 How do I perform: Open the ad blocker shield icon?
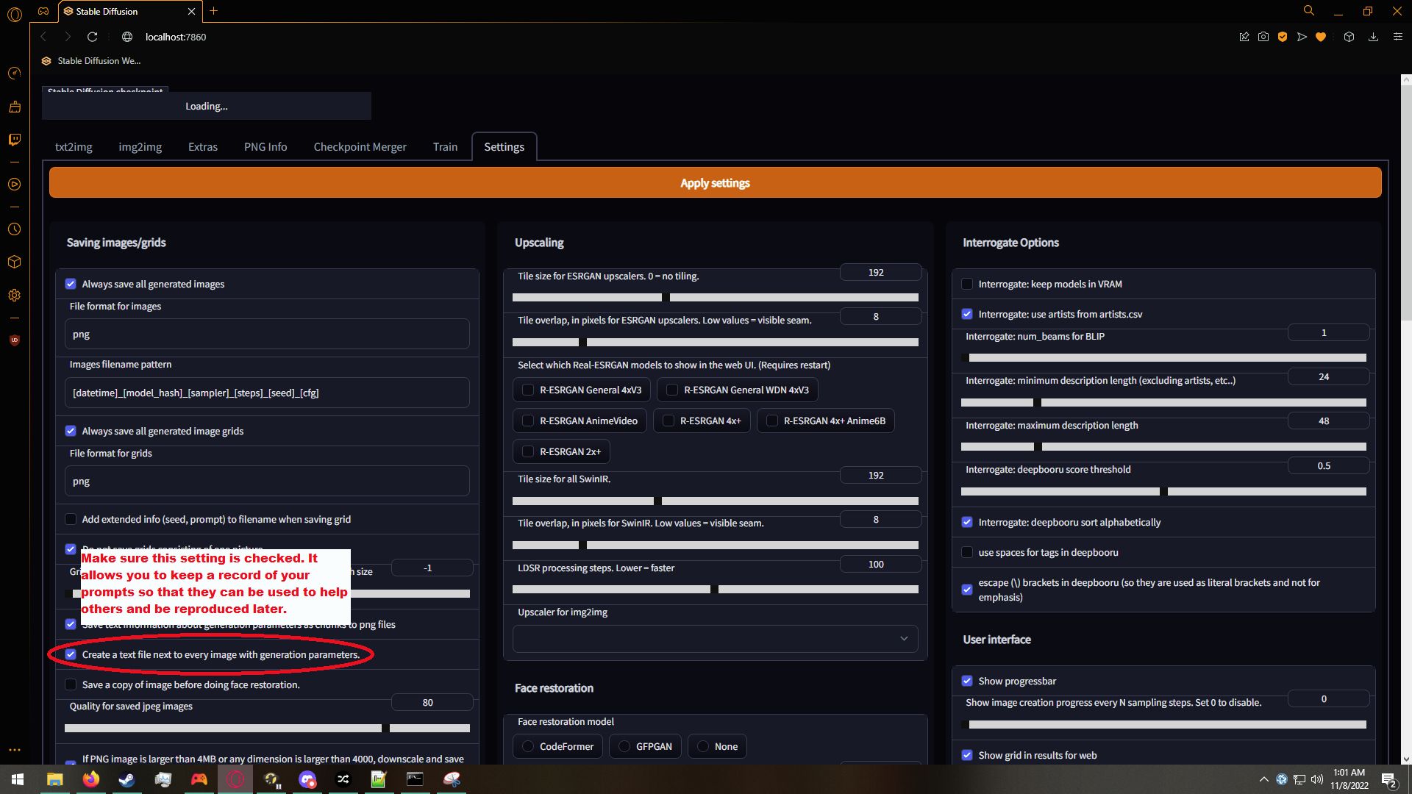click(x=1283, y=36)
